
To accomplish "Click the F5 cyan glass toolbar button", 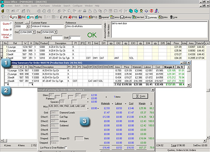I will [30, 17].
